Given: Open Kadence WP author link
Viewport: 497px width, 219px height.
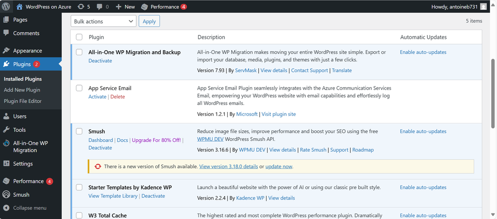Looking at the screenshot, I should [x=250, y=198].
